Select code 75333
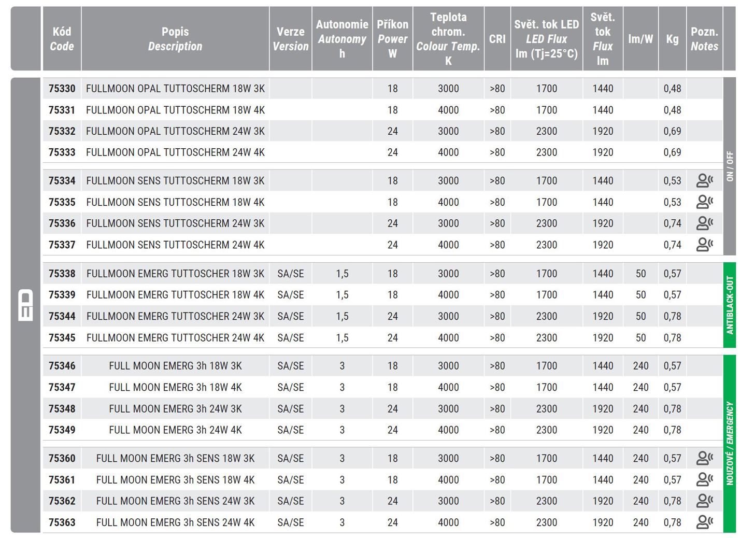The width and height of the screenshot is (741, 538). (x=62, y=152)
